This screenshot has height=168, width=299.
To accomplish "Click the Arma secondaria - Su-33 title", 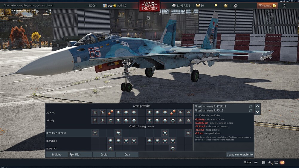I will point(24,10).
